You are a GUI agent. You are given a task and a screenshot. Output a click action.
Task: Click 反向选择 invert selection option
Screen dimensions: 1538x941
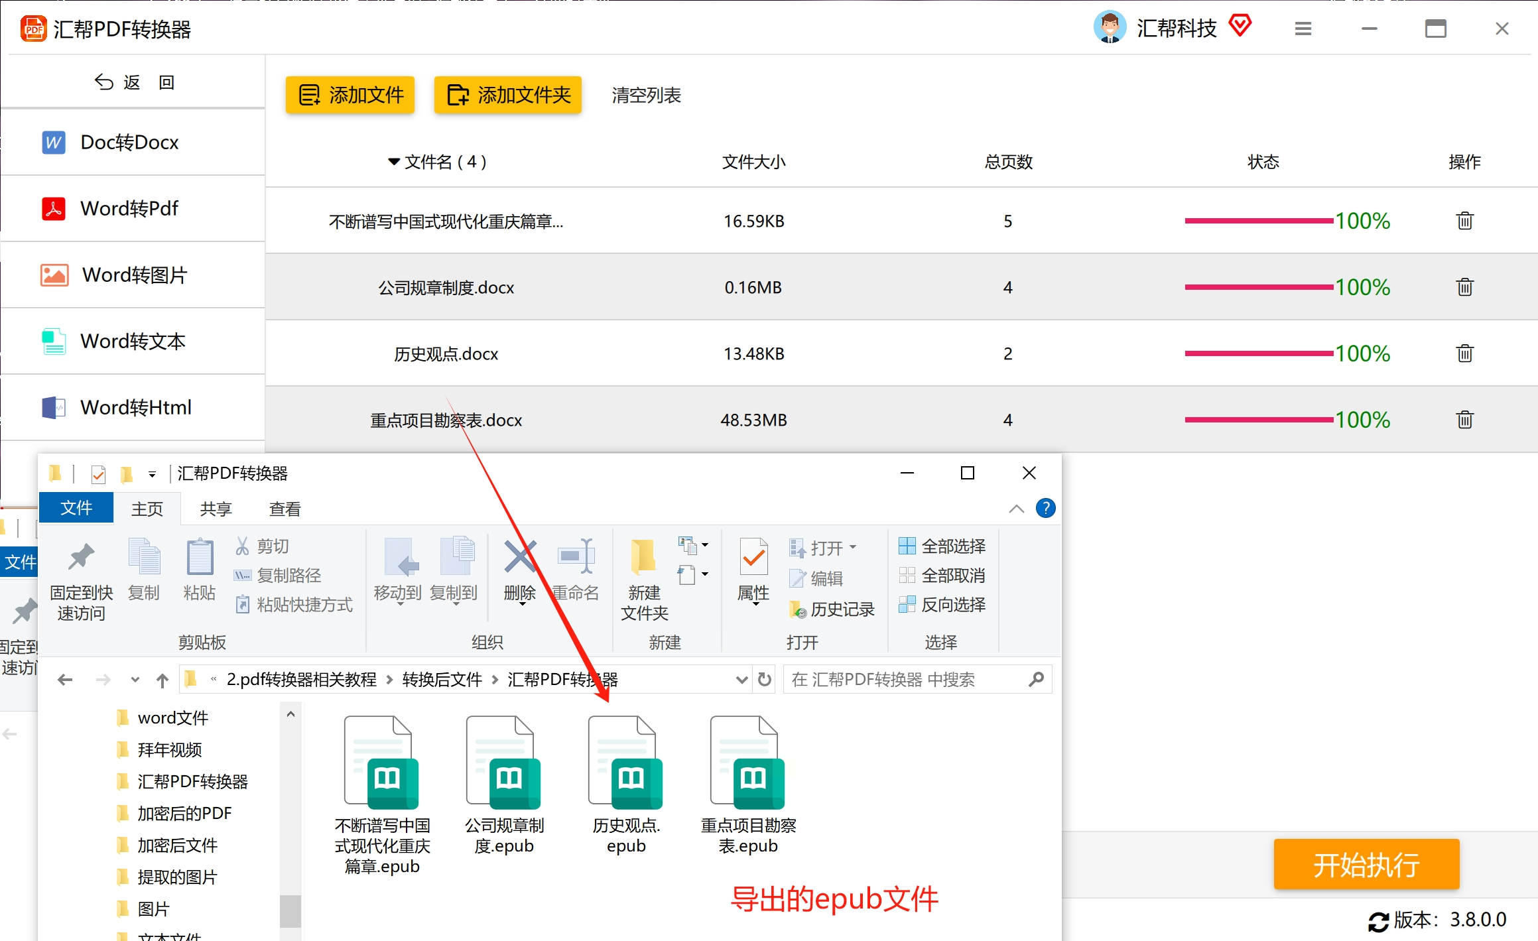pos(942,605)
